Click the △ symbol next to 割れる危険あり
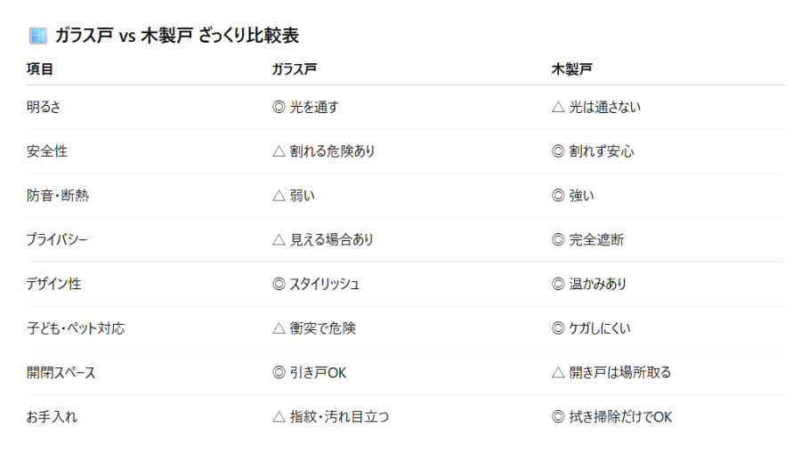This screenshot has height=452, width=801. tap(279, 151)
